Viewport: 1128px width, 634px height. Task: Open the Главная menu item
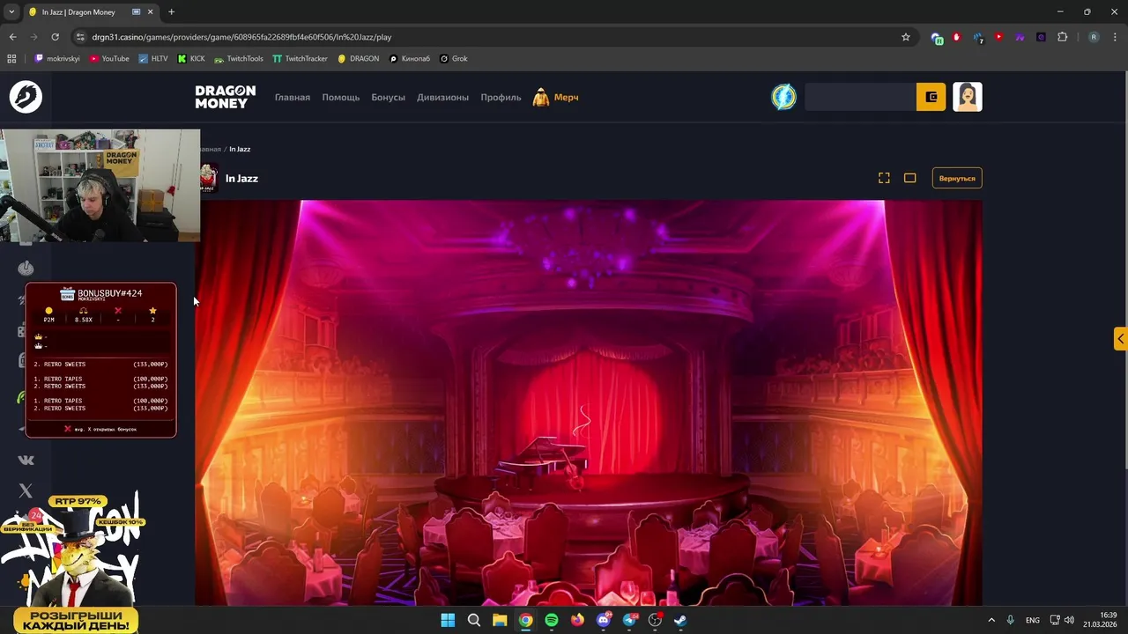(292, 97)
